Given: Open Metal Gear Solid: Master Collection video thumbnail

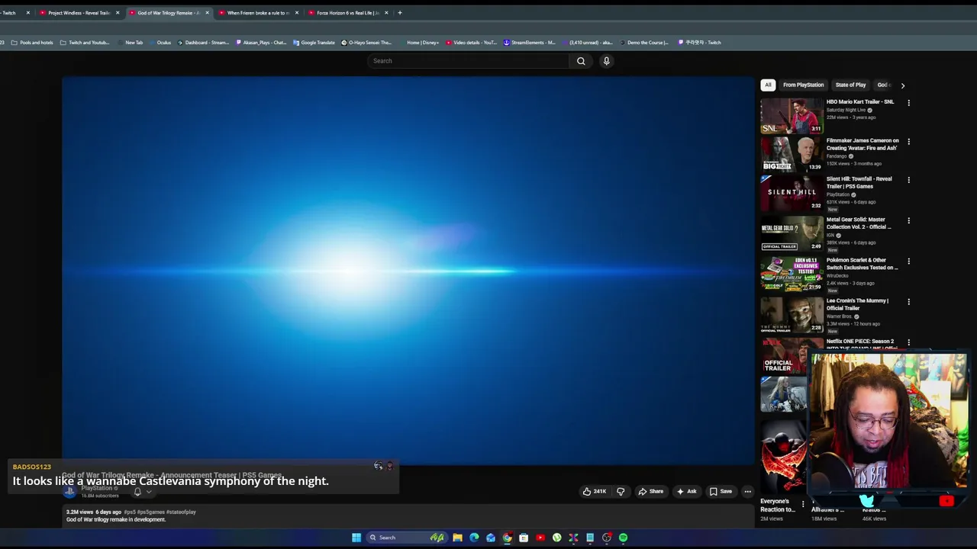Looking at the screenshot, I should click(x=792, y=233).
